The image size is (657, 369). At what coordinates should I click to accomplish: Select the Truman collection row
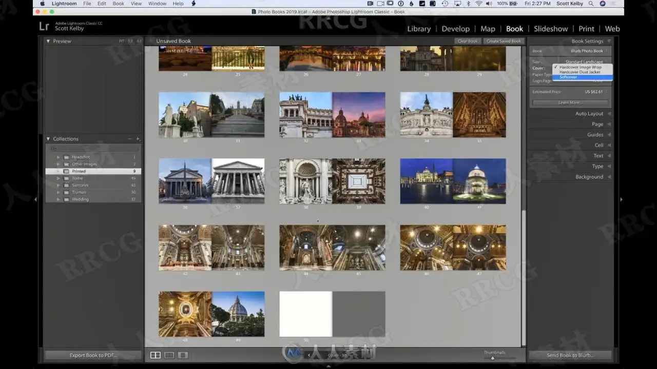click(x=93, y=192)
